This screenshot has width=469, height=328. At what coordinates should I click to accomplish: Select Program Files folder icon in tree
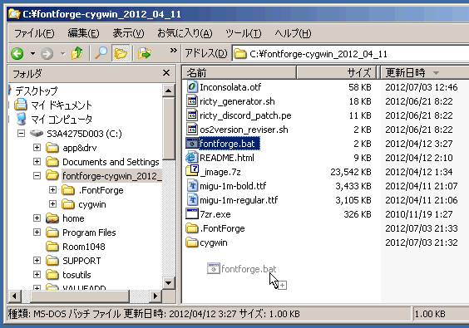(x=52, y=233)
